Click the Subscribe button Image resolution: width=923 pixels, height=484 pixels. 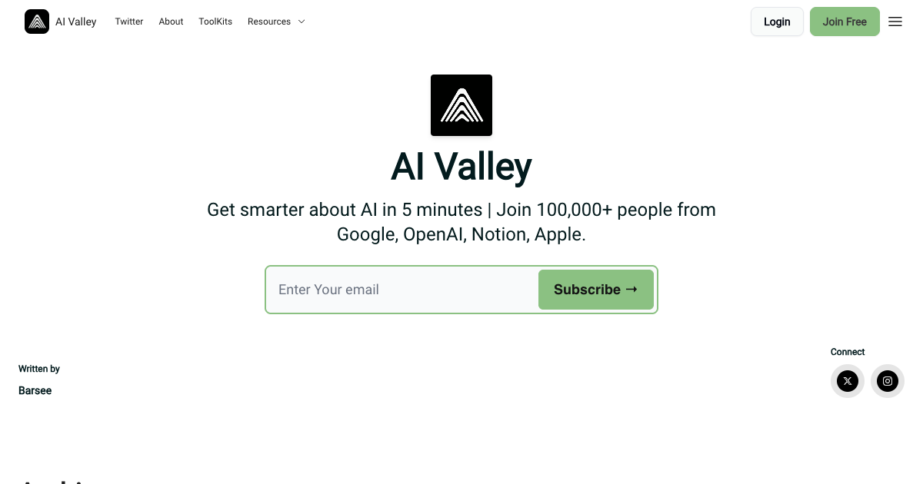click(596, 290)
